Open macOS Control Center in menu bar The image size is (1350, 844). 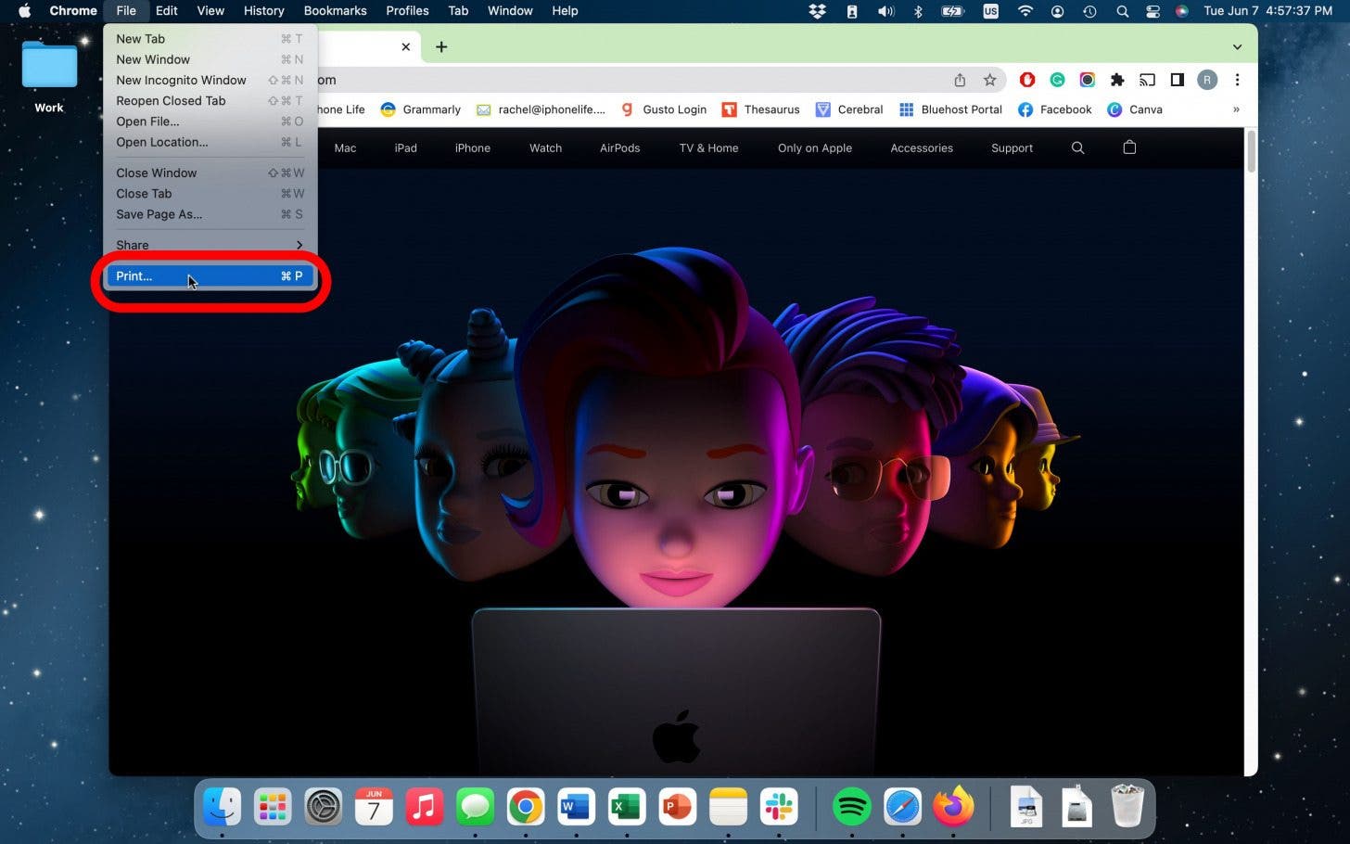click(x=1153, y=11)
